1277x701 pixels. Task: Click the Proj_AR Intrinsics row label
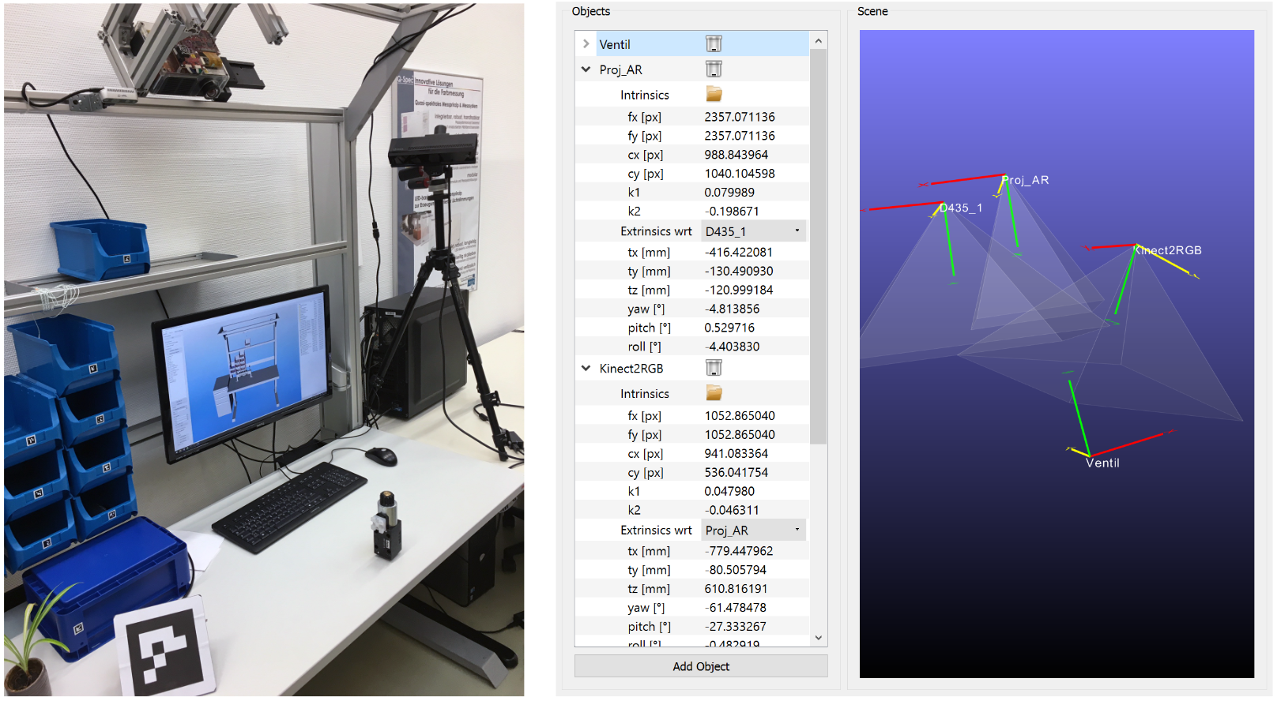[x=645, y=95]
